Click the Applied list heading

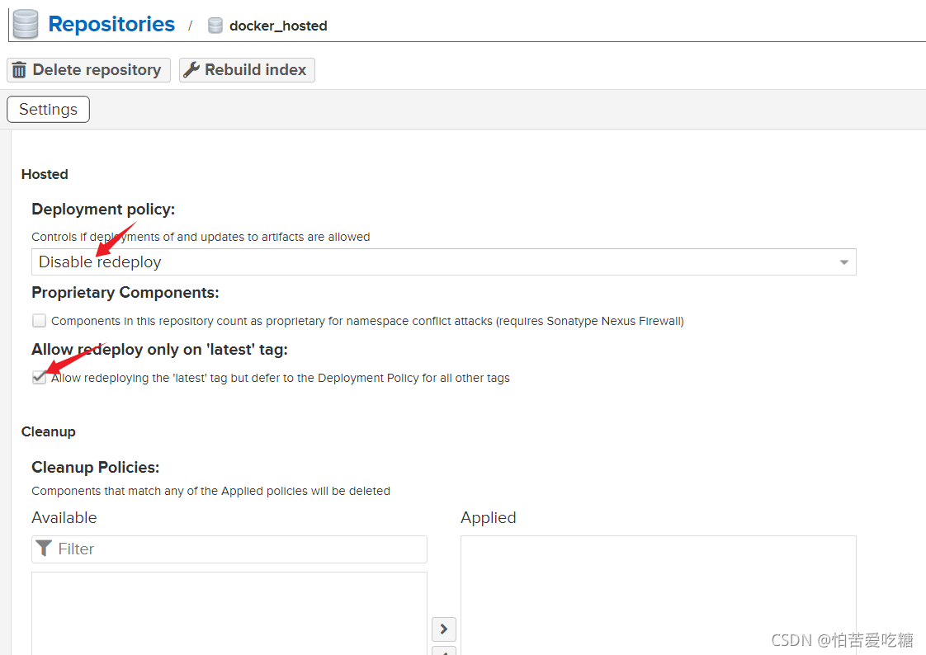489,517
